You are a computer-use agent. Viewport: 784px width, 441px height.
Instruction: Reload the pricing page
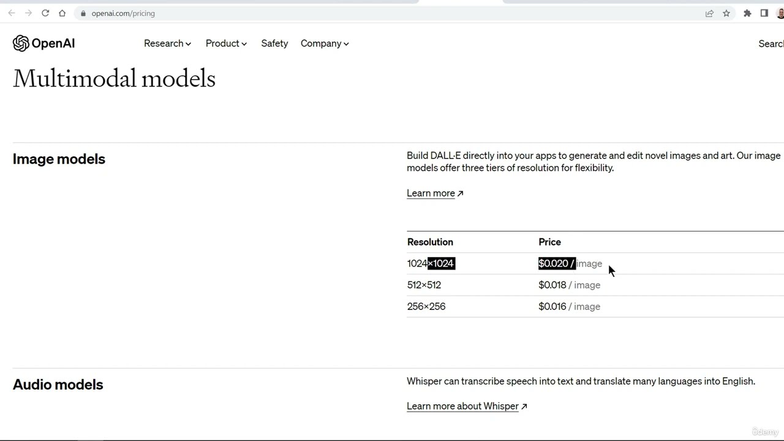click(x=45, y=13)
